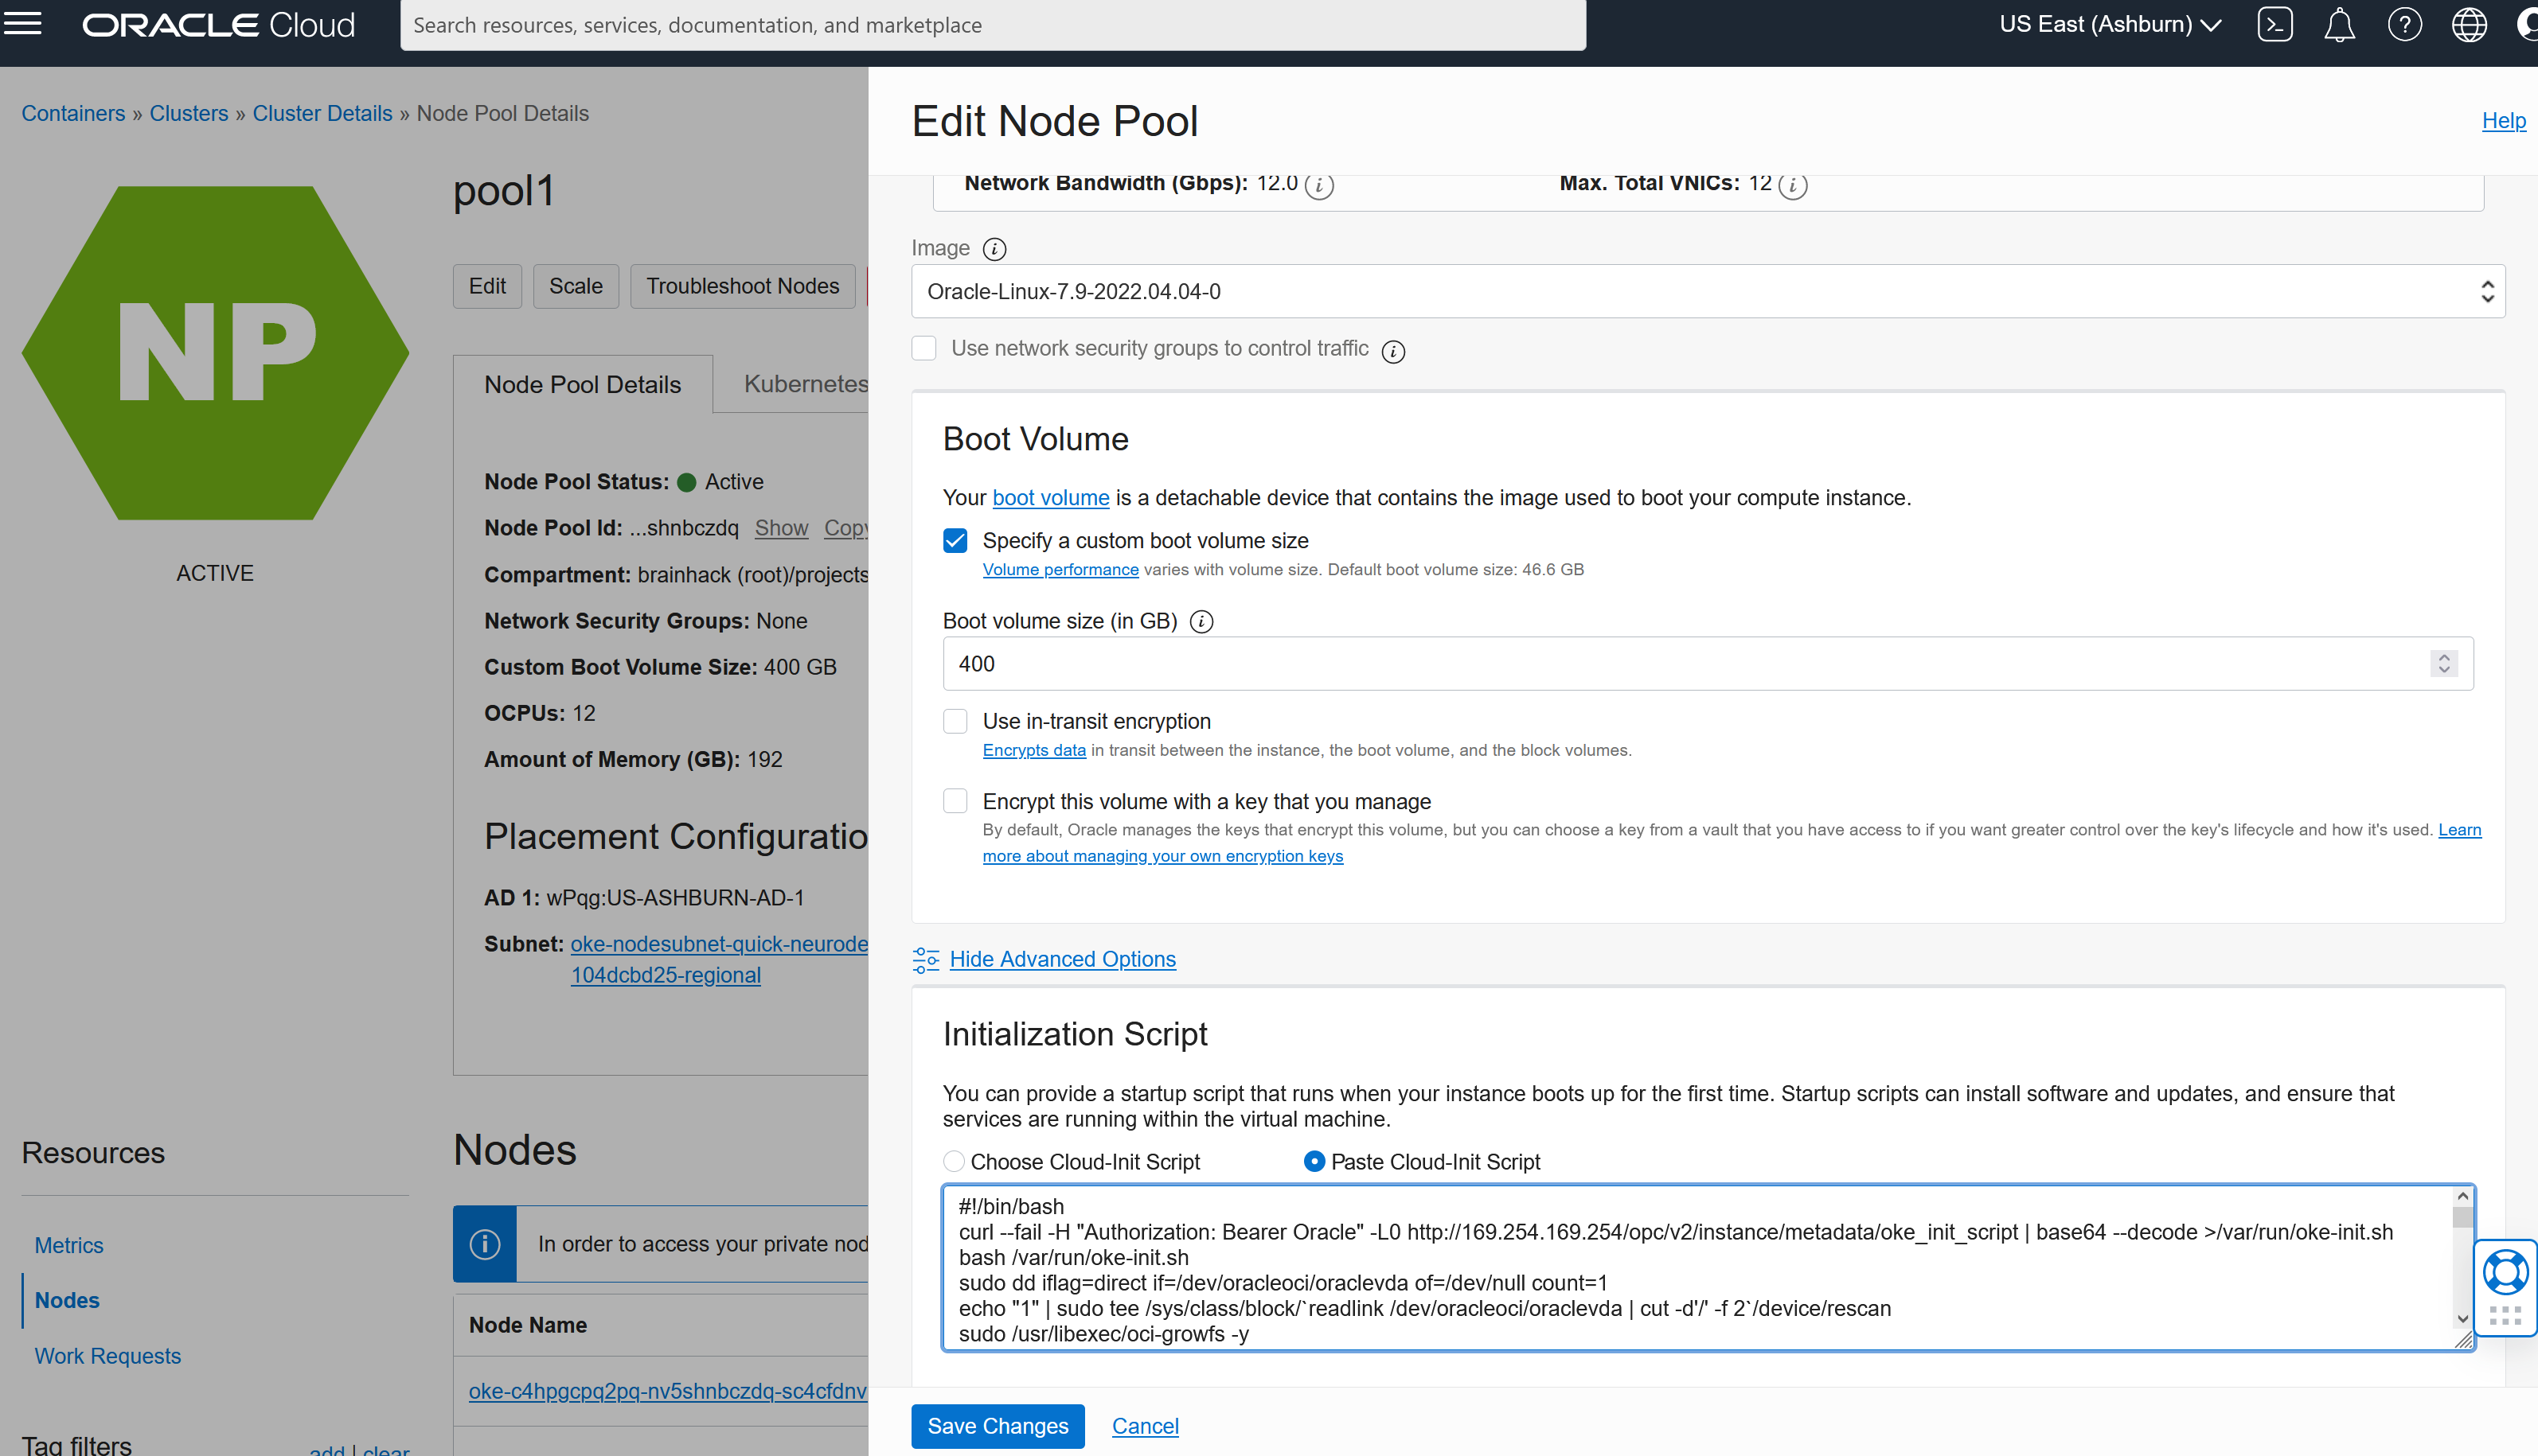Click the boot volume size field showing 400
This screenshot has height=1456, width=2538.
pyautogui.click(x=1708, y=664)
